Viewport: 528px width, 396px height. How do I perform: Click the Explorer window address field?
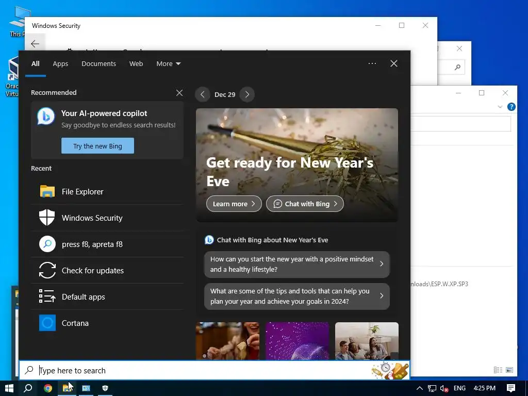[460, 124]
